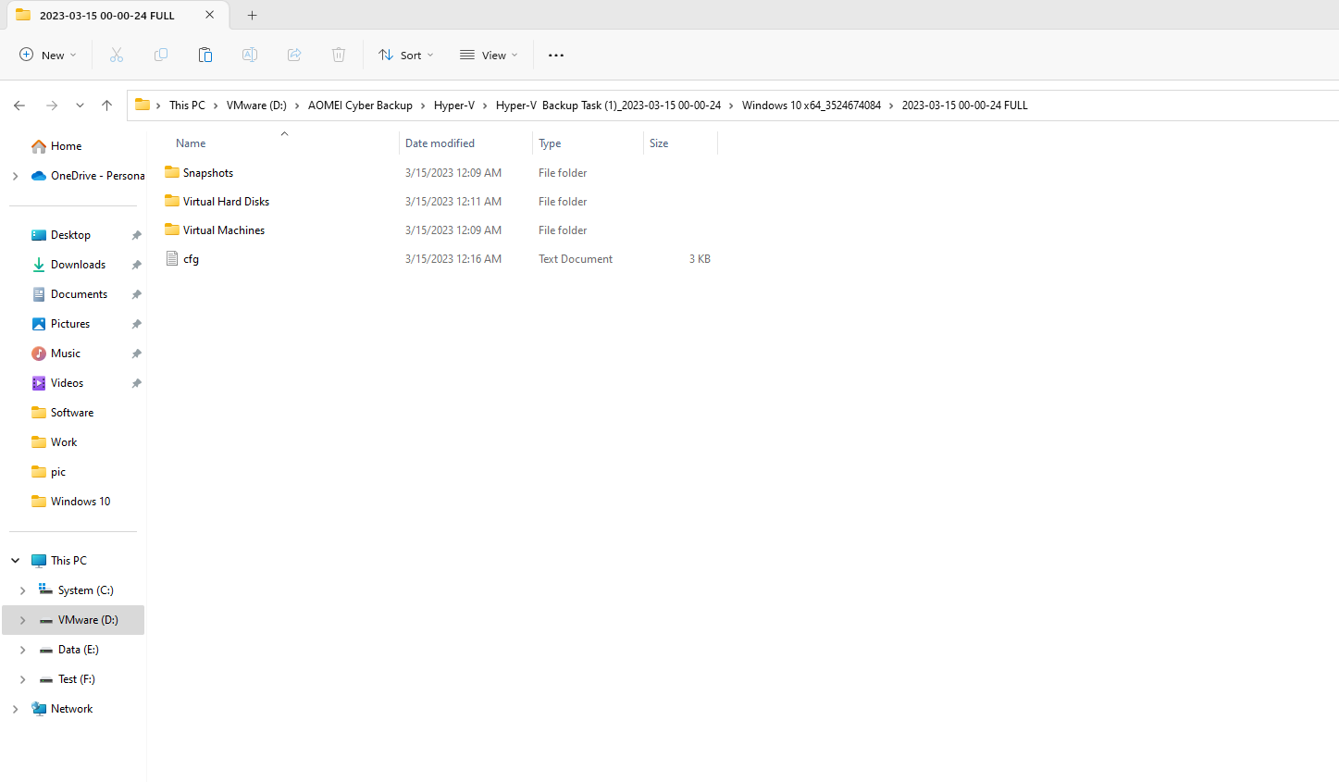1339x782 pixels.
Task: Expand the OneDrive tree node
Action: [x=15, y=176]
